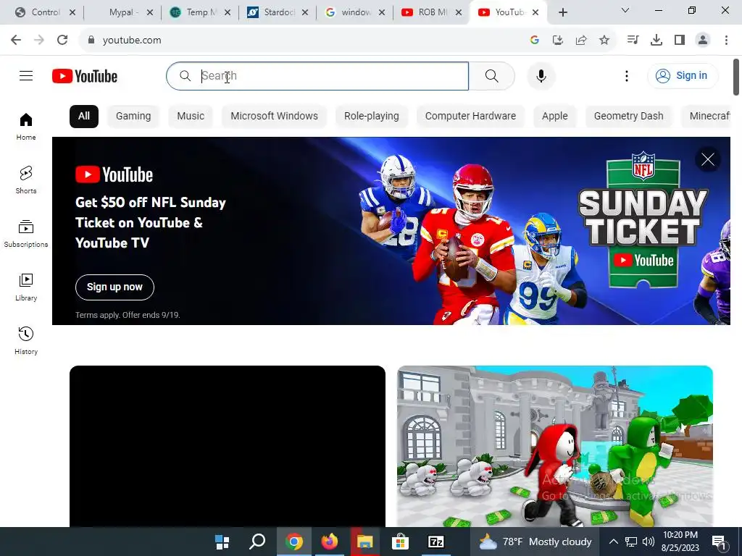This screenshot has width=742, height=556.
Task: Open Chrome downloads icon
Action: click(x=656, y=41)
